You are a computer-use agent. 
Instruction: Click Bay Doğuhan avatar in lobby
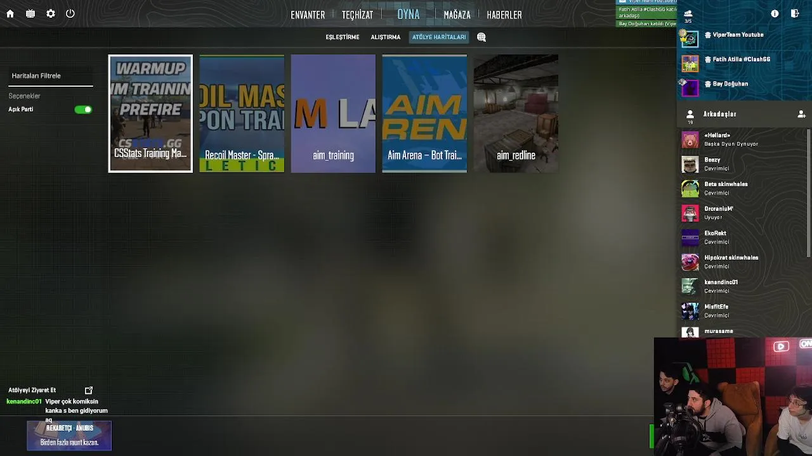[x=690, y=88]
